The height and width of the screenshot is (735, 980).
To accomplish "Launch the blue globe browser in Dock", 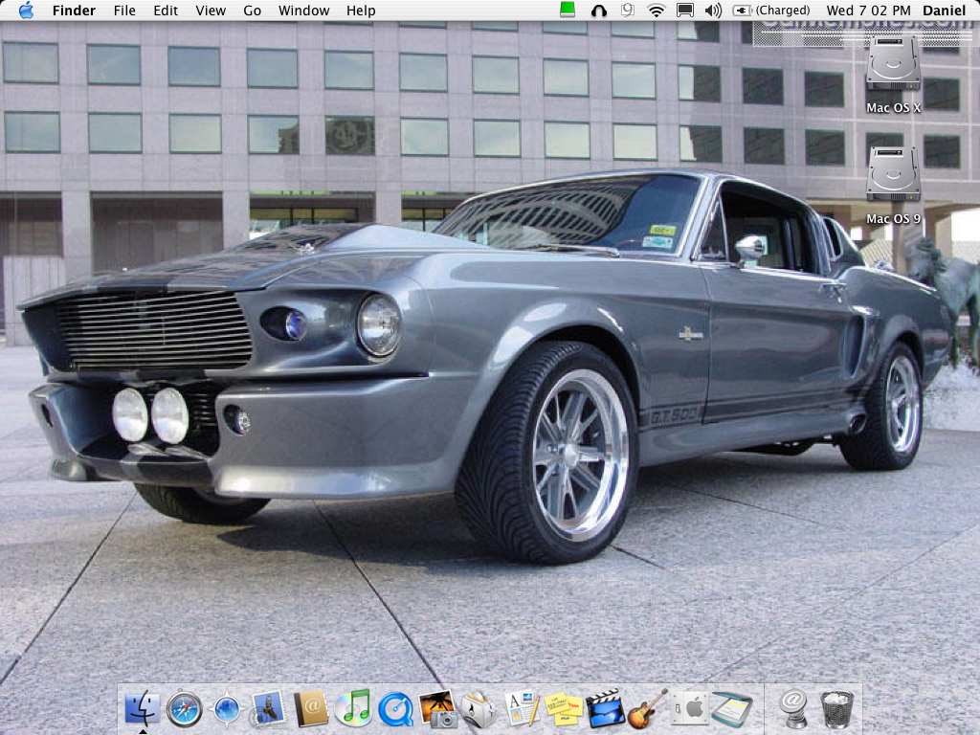I will 226,709.
